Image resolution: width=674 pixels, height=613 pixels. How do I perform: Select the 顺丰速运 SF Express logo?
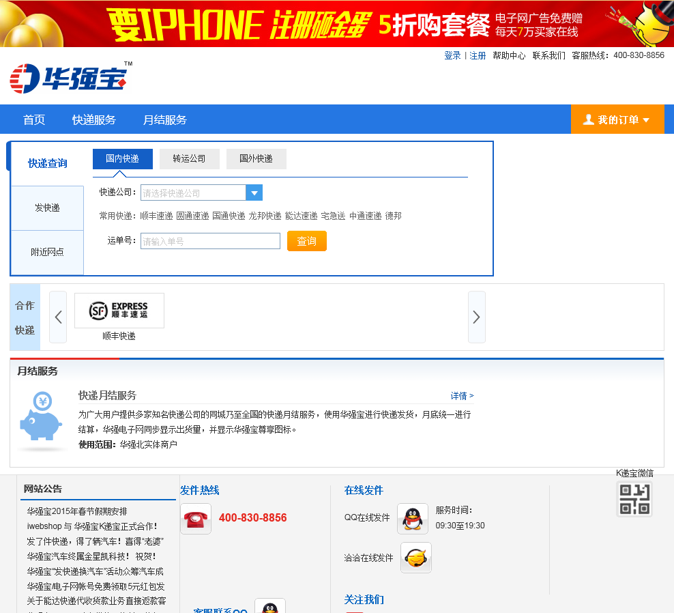(119, 311)
